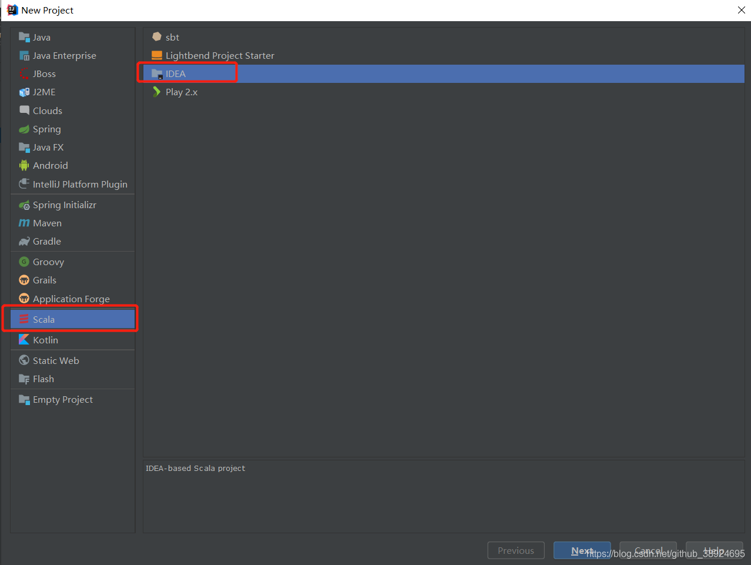Click the IDEA folder icon
751x565 pixels.
(157, 73)
